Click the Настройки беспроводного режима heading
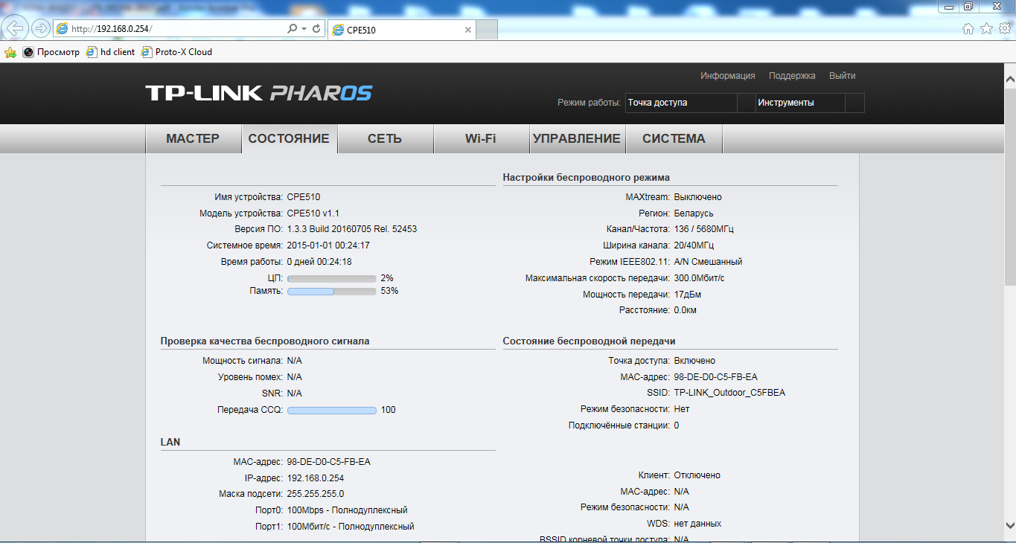Screen dimensions: 1016x543 587,178
